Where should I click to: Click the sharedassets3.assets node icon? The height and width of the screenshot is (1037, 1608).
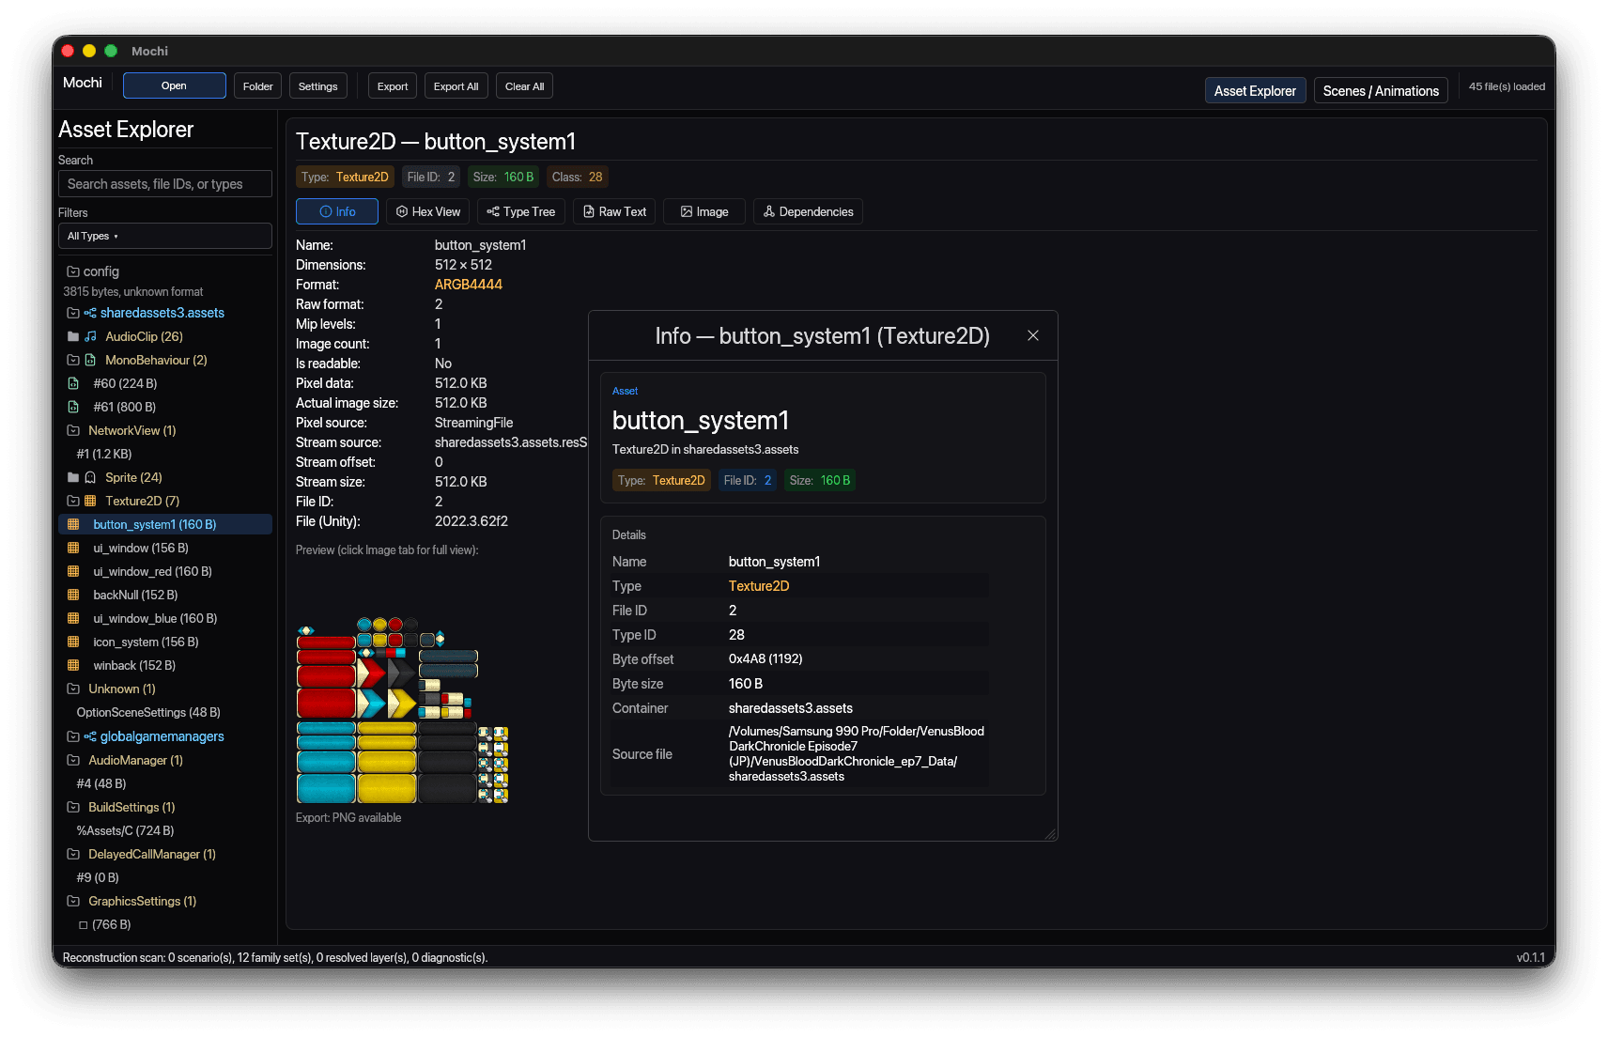click(x=90, y=313)
